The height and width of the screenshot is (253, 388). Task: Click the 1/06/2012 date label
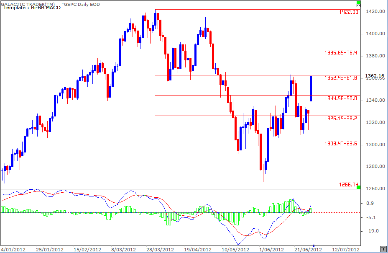(x=271, y=249)
